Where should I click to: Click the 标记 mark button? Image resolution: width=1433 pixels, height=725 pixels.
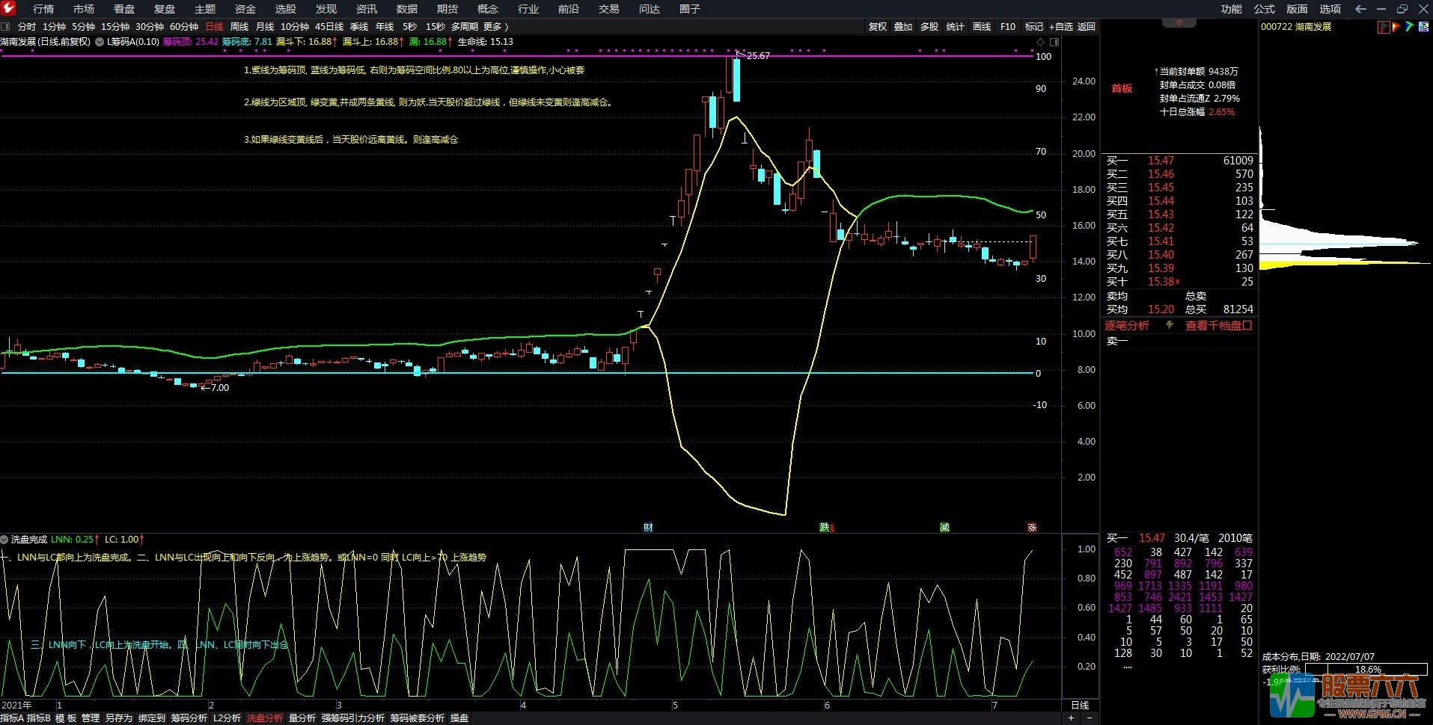coord(1034,26)
